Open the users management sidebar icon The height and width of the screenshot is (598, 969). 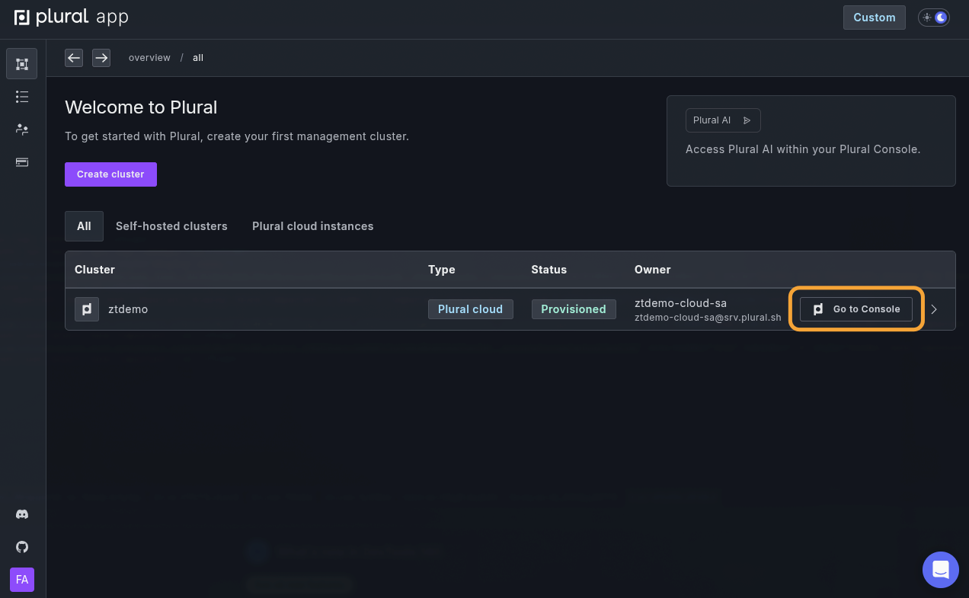click(x=21, y=130)
